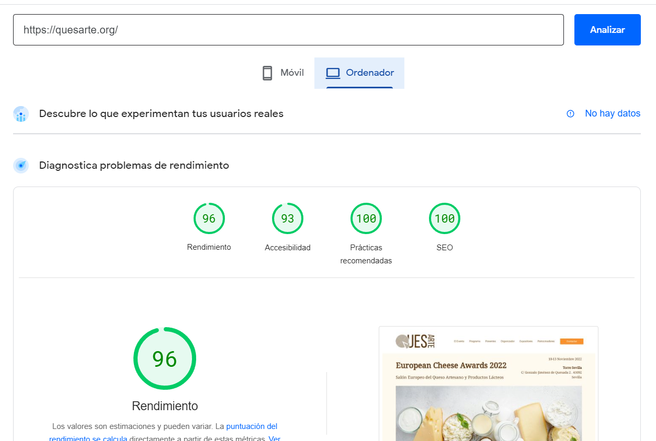656x441 pixels.
Task: Open the European Cheese Awards page screenshot
Action: pos(488,384)
